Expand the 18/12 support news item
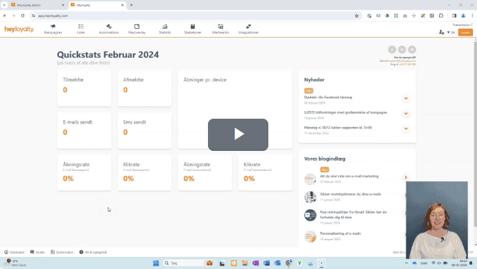The width and height of the screenshot is (477, 269). click(x=406, y=129)
